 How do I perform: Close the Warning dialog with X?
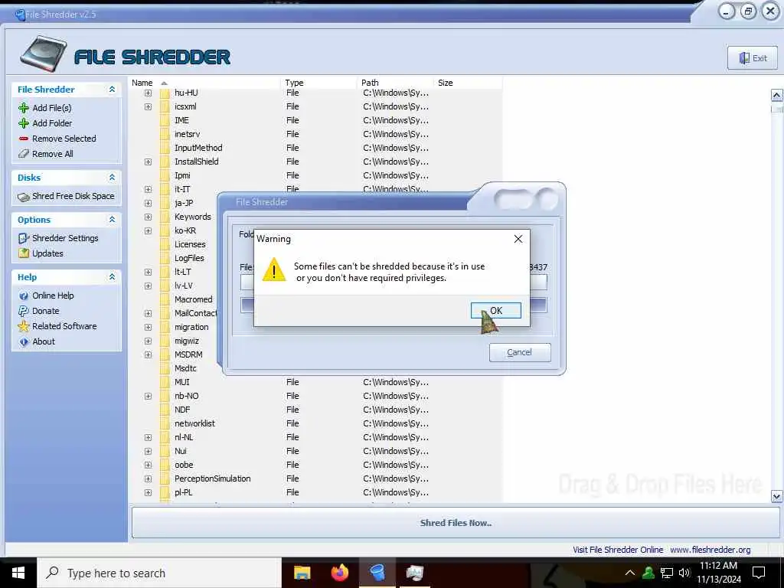(518, 239)
